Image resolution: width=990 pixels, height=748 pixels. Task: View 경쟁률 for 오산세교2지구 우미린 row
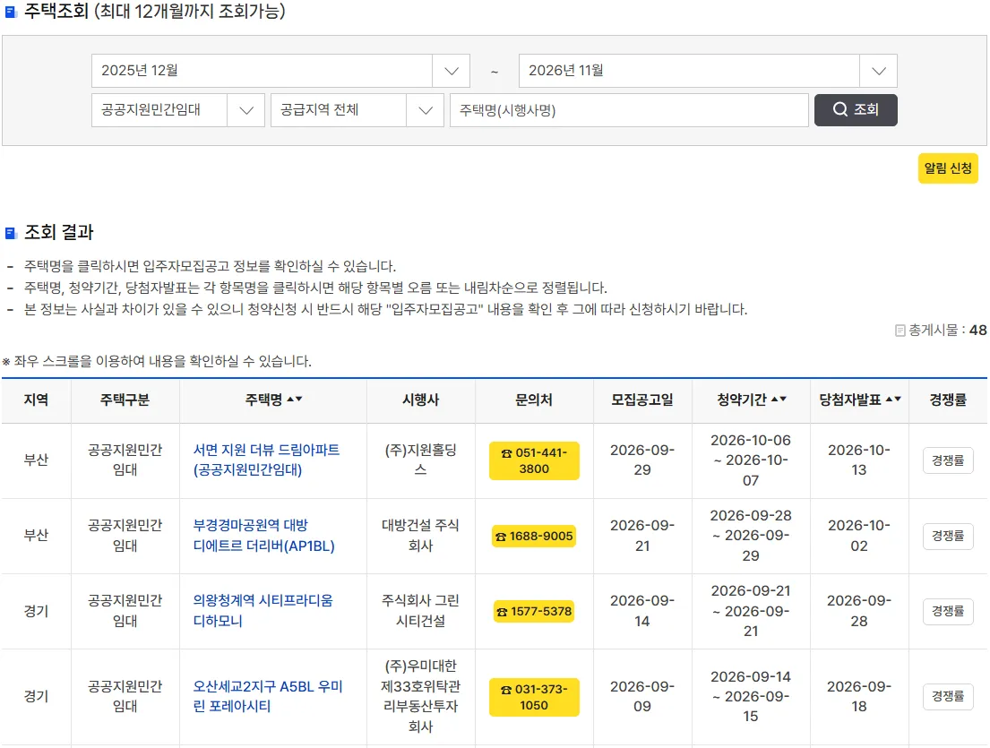(x=948, y=696)
